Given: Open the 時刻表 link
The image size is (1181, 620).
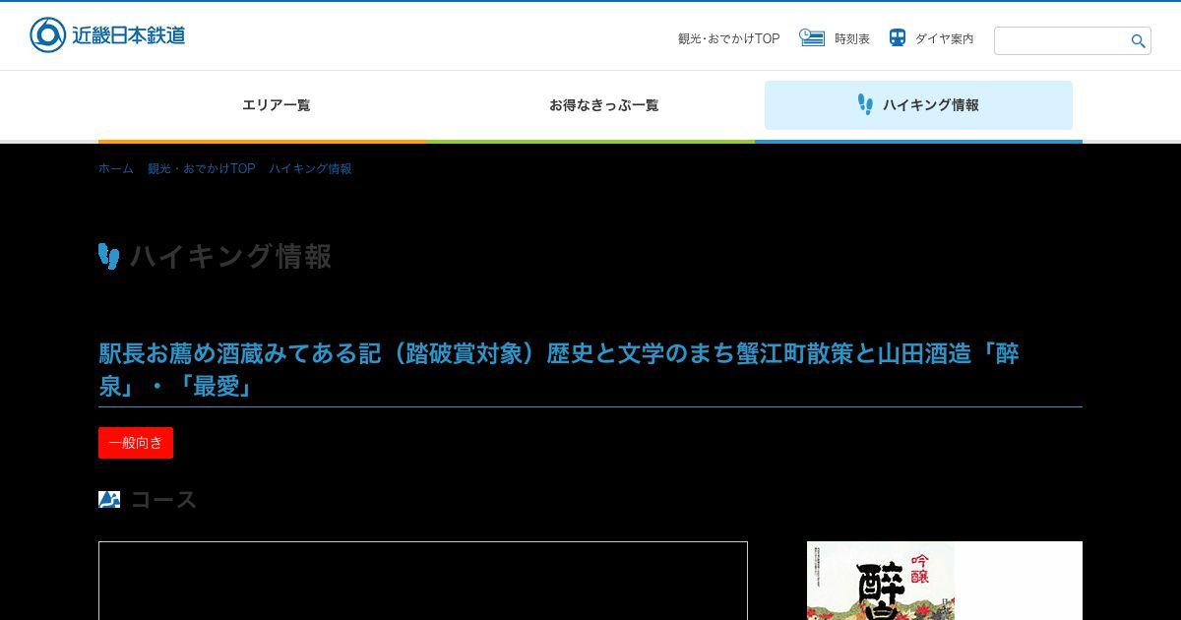Looking at the screenshot, I should tap(852, 39).
